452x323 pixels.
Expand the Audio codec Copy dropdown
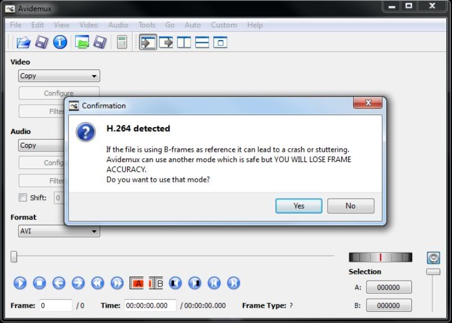[x=41, y=145]
